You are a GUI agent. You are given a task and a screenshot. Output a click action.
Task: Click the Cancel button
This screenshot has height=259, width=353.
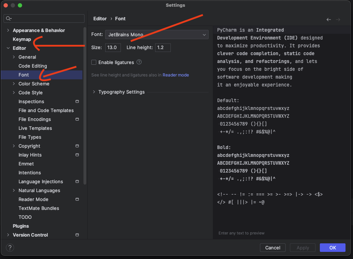[272, 248]
